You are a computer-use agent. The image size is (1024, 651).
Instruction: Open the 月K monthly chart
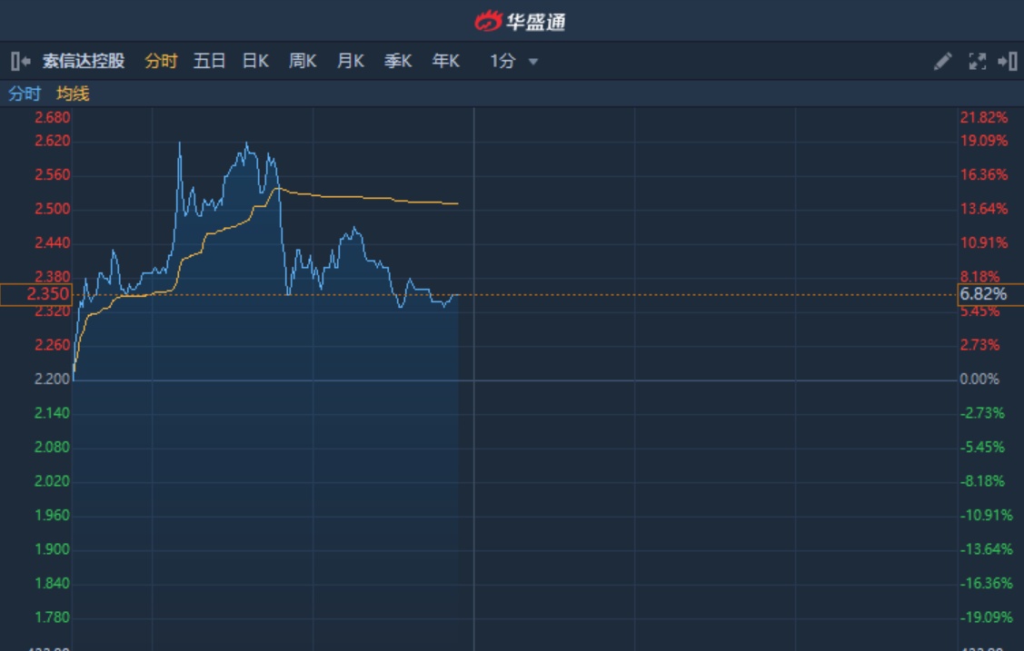pos(350,62)
